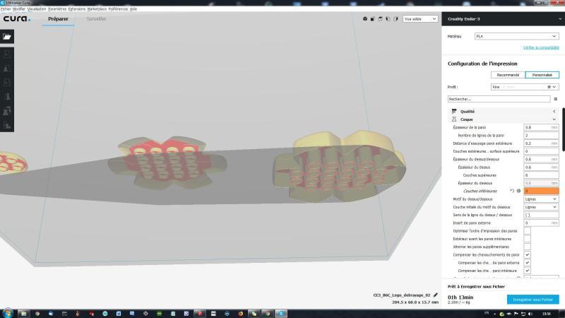
Task: Switch to the Surveiller tab
Action: (96, 19)
